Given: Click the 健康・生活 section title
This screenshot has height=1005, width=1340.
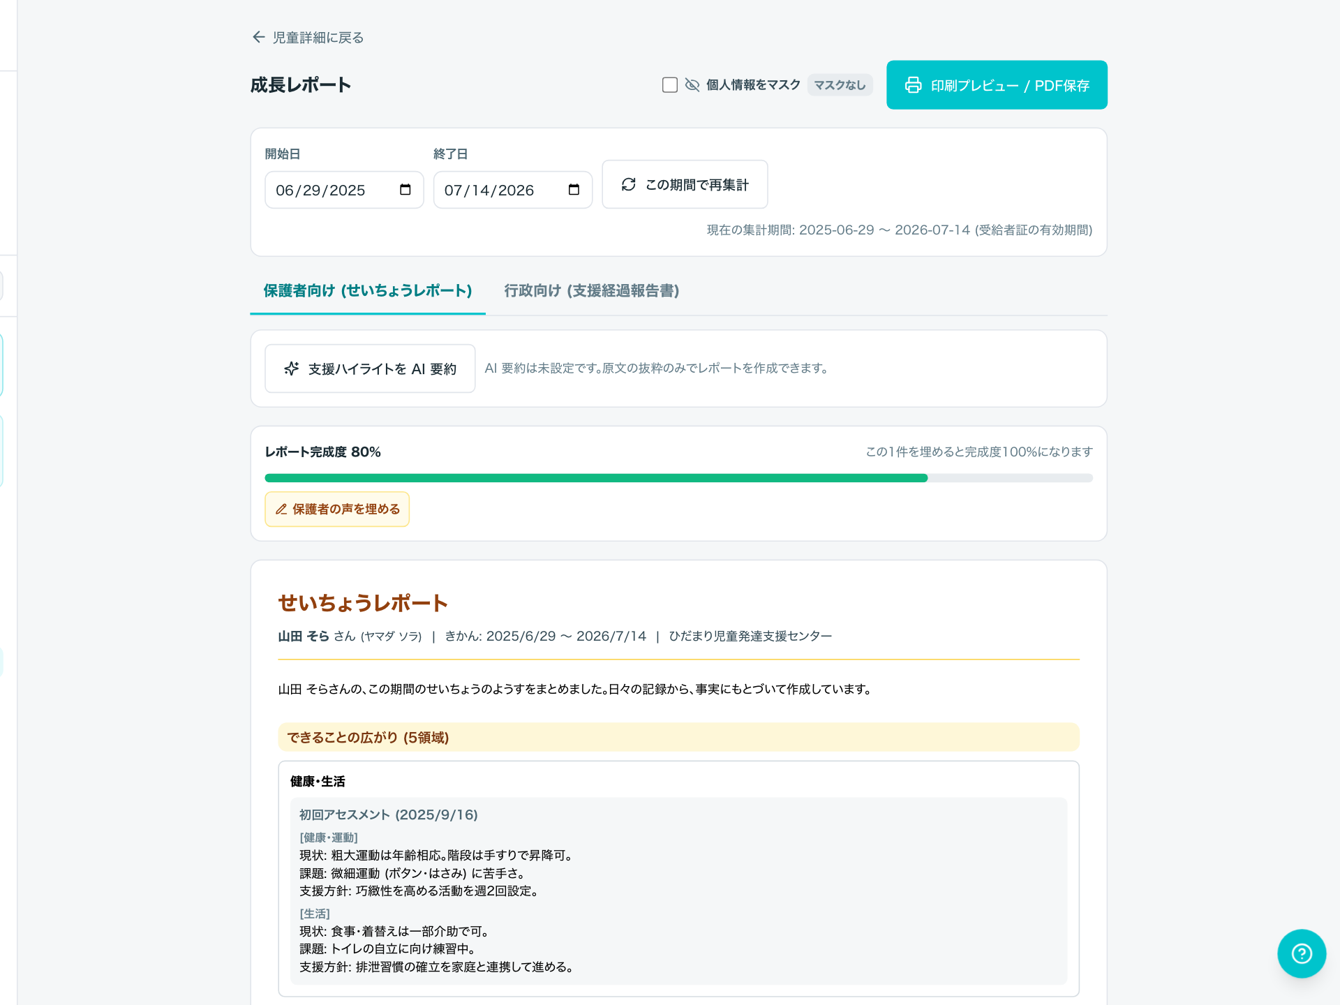Looking at the screenshot, I should point(318,782).
